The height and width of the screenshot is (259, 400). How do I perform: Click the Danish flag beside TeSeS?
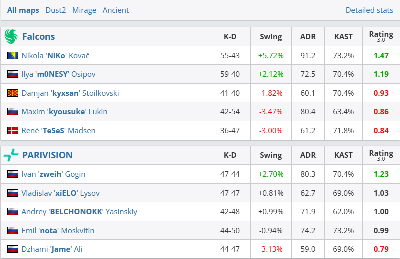coord(13,131)
